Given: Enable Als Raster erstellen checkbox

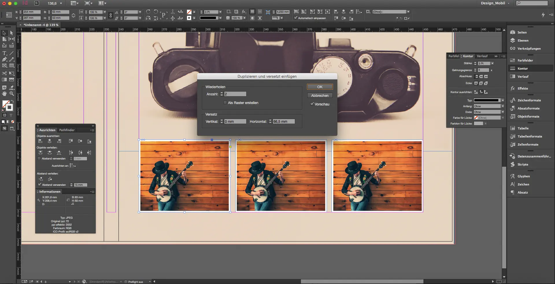Looking at the screenshot, I should (225, 103).
